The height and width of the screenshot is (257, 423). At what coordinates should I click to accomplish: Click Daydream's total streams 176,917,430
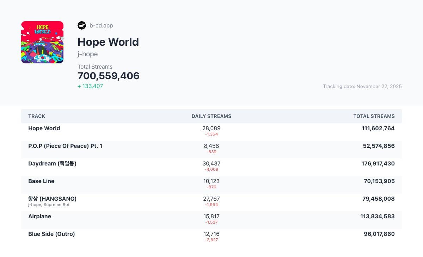click(x=378, y=164)
